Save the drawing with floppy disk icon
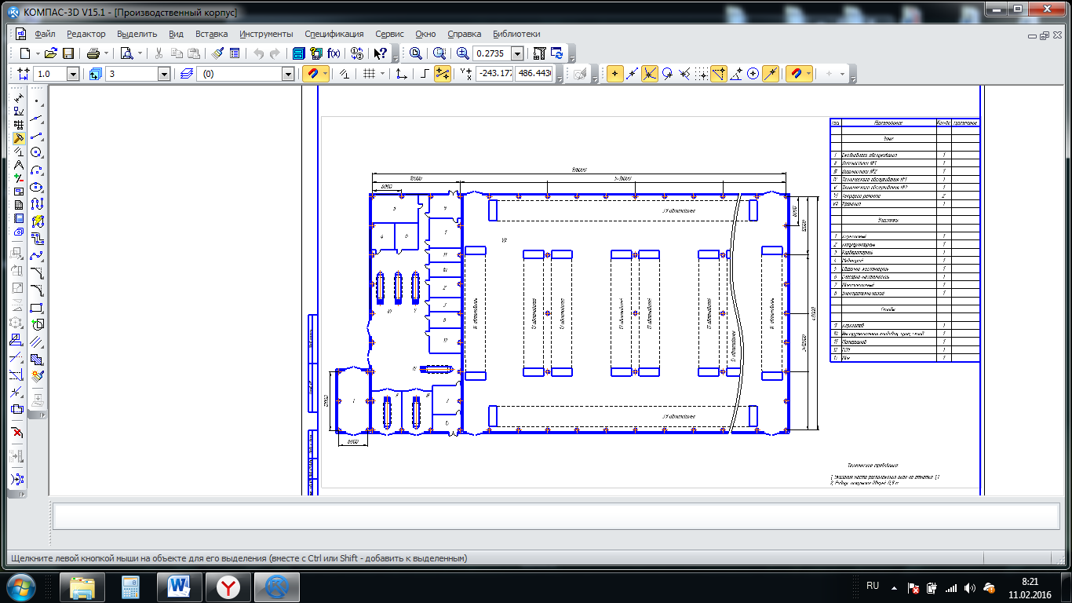The width and height of the screenshot is (1072, 603). 68,53
